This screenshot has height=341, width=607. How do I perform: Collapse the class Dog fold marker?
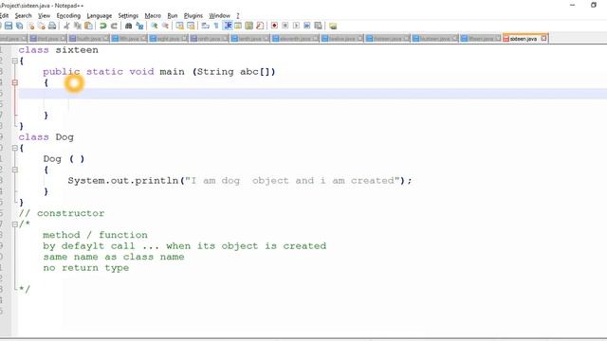click(x=15, y=148)
